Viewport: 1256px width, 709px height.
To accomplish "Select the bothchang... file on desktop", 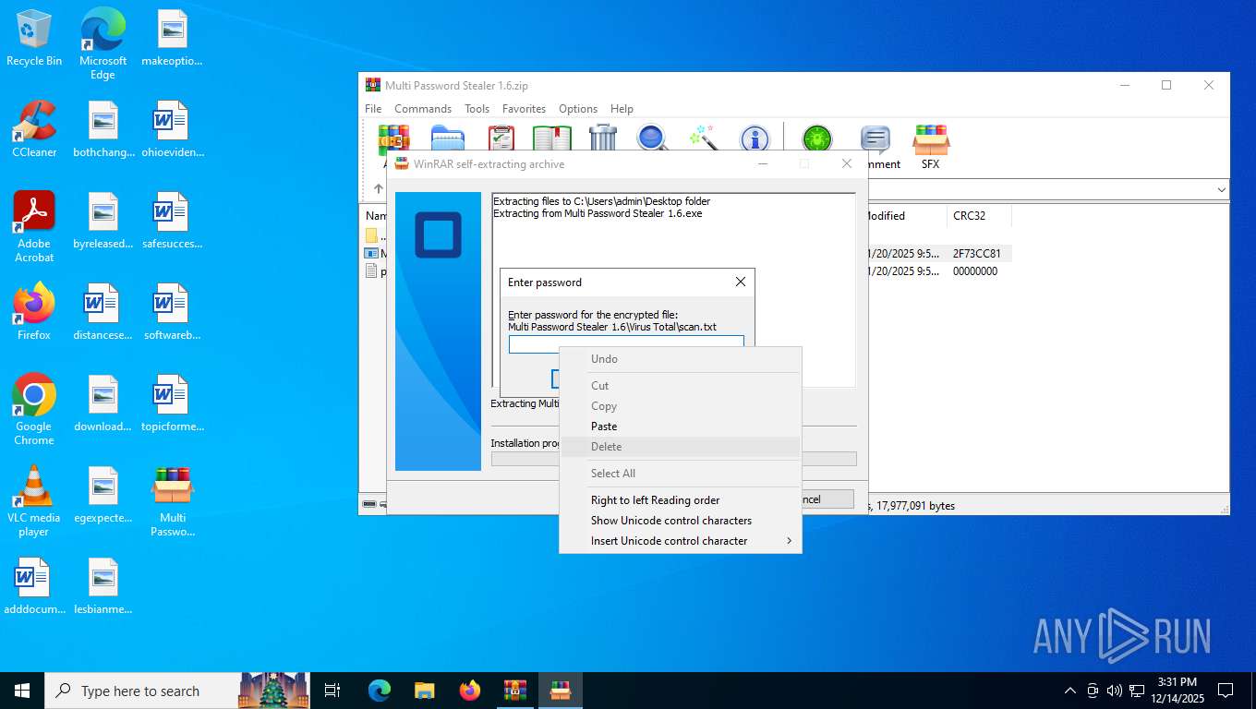I will pyautogui.click(x=103, y=129).
